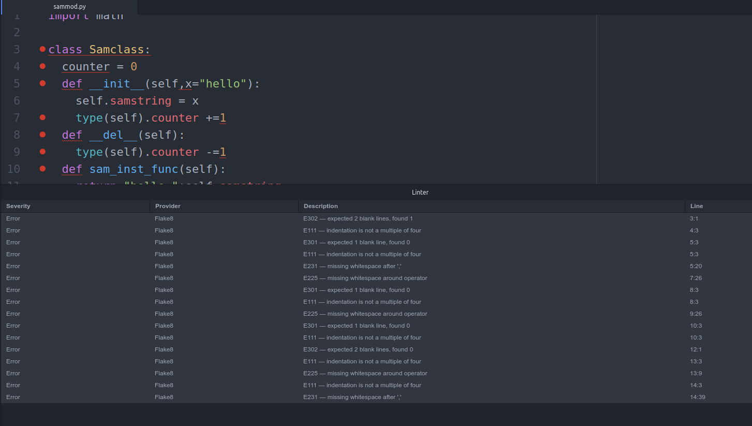Click the lint error dot on line 7
752x426 pixels.
42,117
